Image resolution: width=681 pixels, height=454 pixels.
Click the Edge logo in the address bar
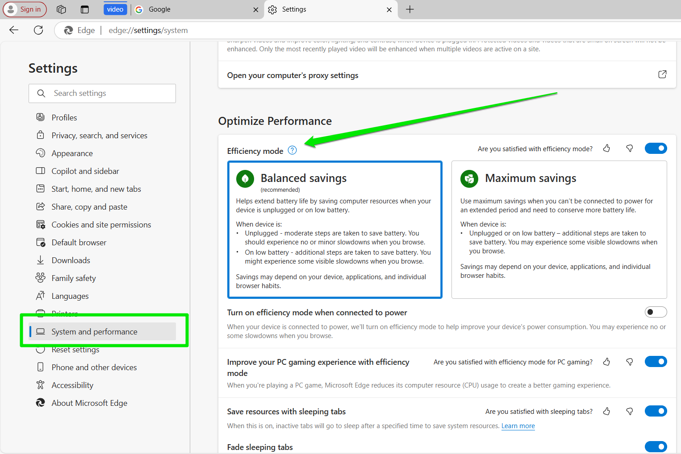[68, 30]
